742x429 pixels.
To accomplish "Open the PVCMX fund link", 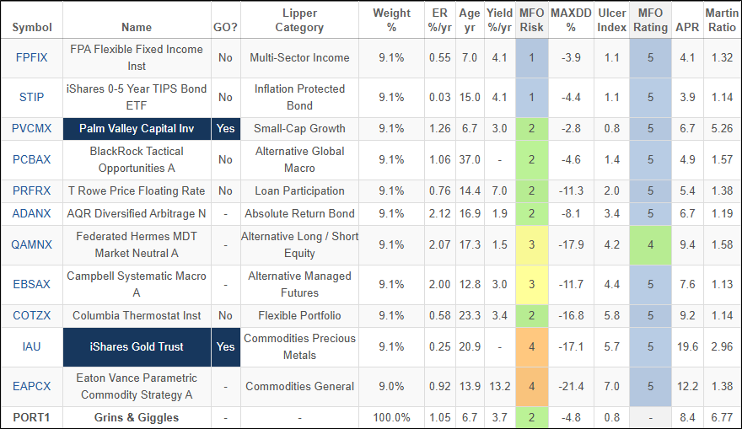I will tap(32, 129).
